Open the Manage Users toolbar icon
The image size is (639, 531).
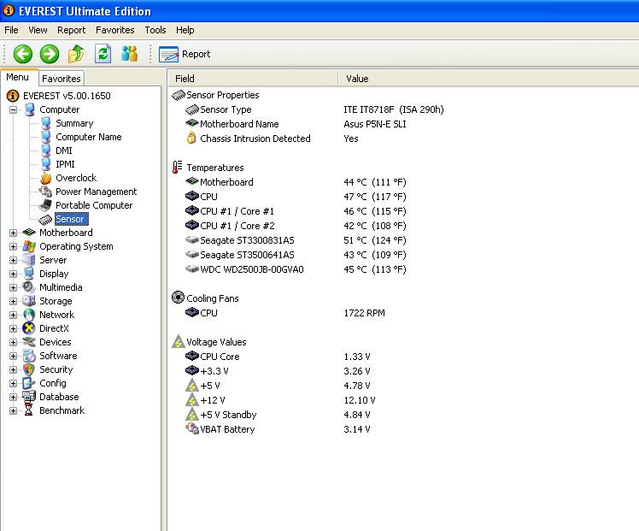[130, 54]
